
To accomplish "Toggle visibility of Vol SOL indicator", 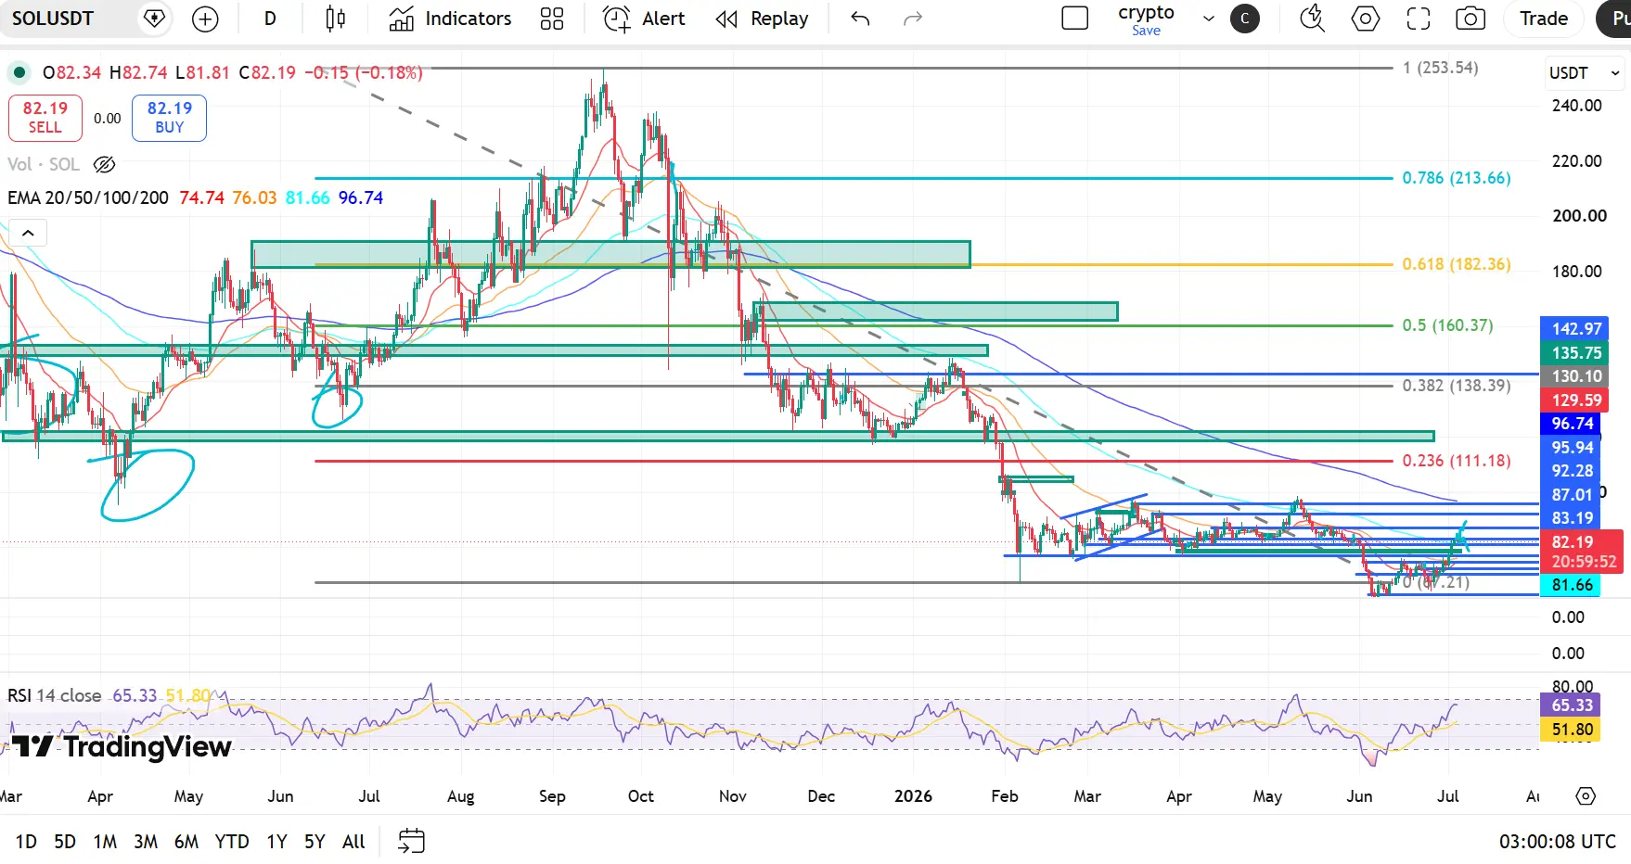I will 105,164.
